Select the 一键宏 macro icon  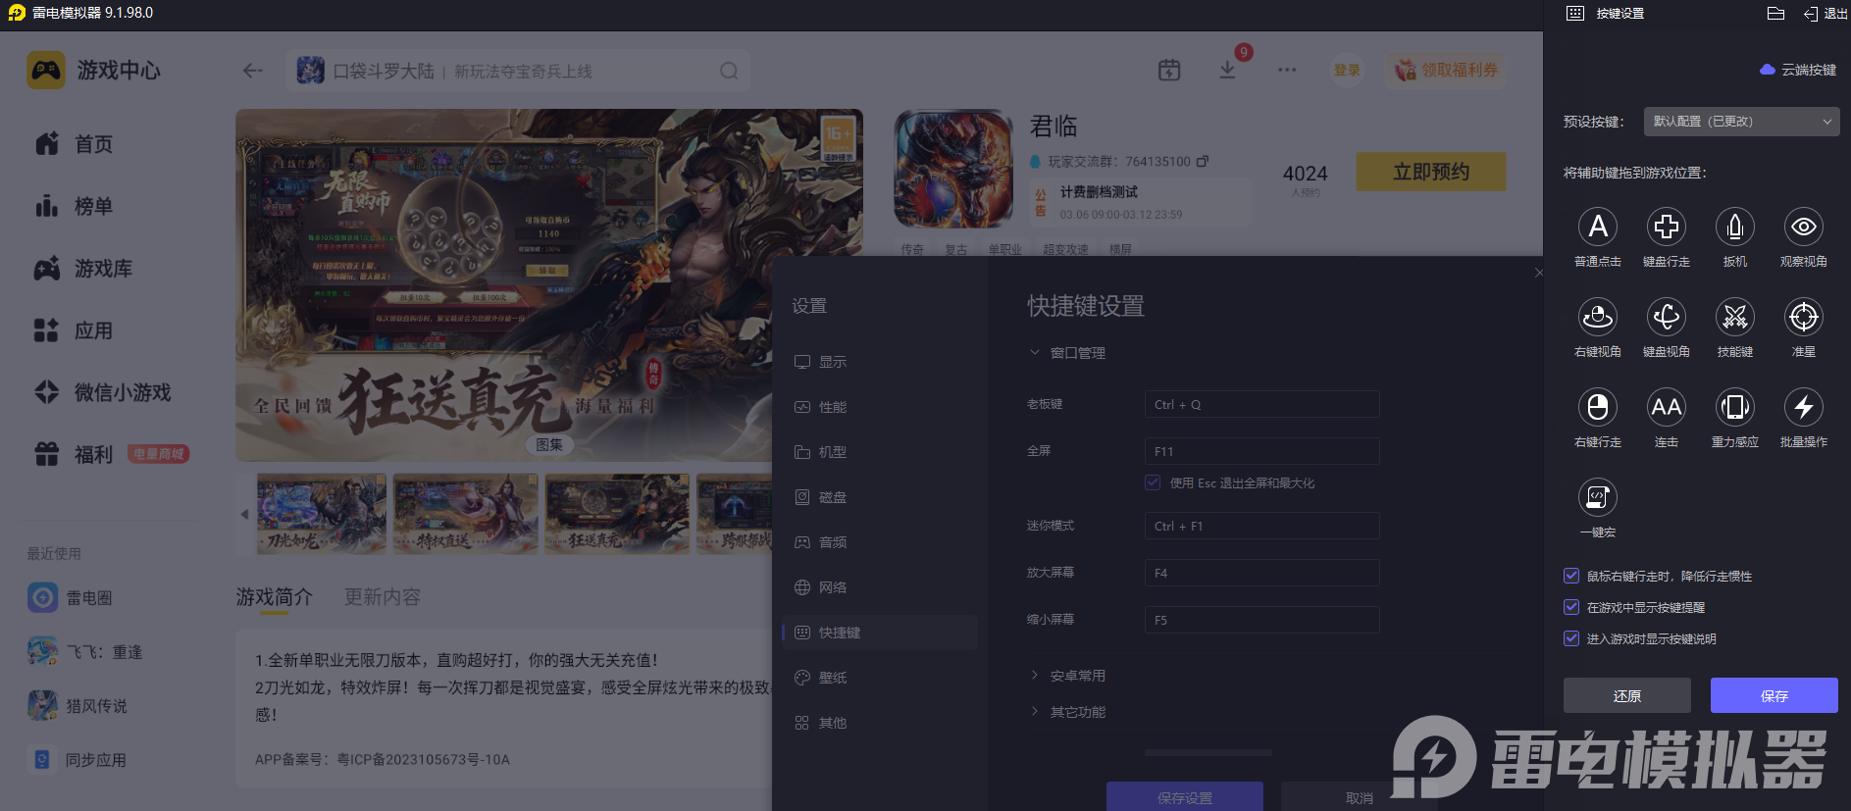pyautogui.click(x=1597, y=497)
